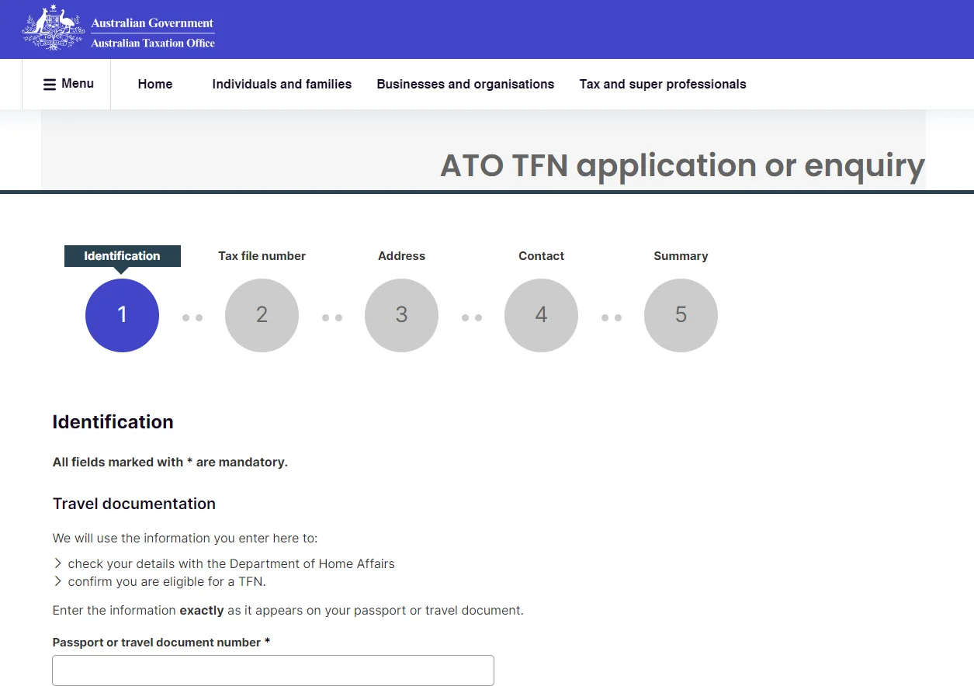Click the step 3 circle

(x=401, y=315)
